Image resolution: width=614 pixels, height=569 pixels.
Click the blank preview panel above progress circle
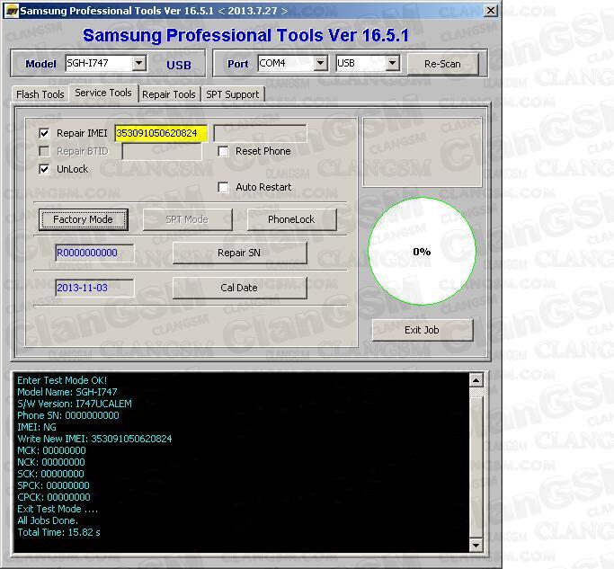pos(422,152)
